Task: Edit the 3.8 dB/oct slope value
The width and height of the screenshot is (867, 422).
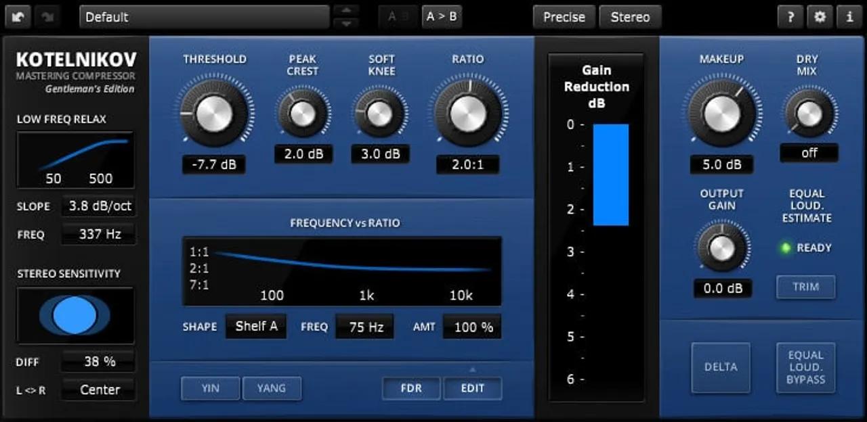Action: click(x=99, y=206)
